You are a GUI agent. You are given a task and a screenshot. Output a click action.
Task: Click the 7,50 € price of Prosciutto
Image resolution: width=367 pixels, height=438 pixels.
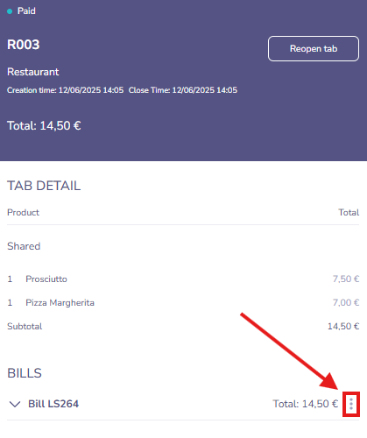(x=346, y=279)
